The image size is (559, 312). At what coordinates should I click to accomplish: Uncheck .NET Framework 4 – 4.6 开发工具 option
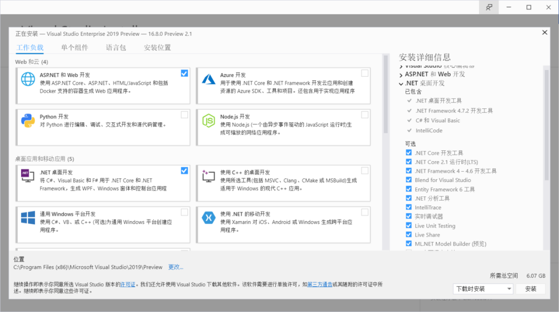pos(408,171)
